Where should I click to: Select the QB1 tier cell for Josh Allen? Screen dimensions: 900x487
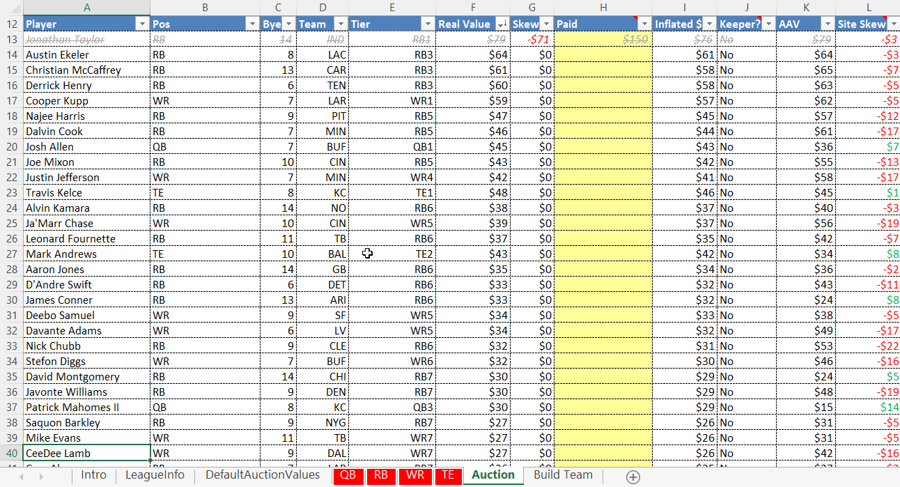[392, 146]
